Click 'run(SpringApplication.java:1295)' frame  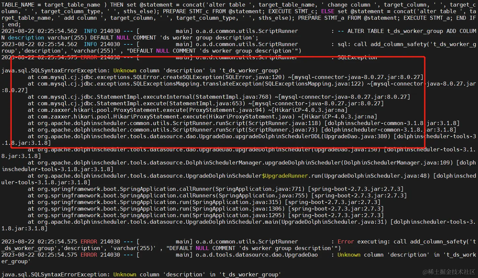pyautogui.click(x=232, y=215)
